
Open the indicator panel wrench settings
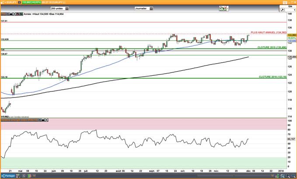(40, 120)
